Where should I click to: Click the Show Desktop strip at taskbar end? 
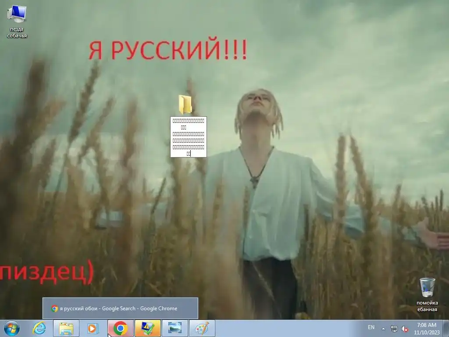pyautogui.click(x=446, y=328)
